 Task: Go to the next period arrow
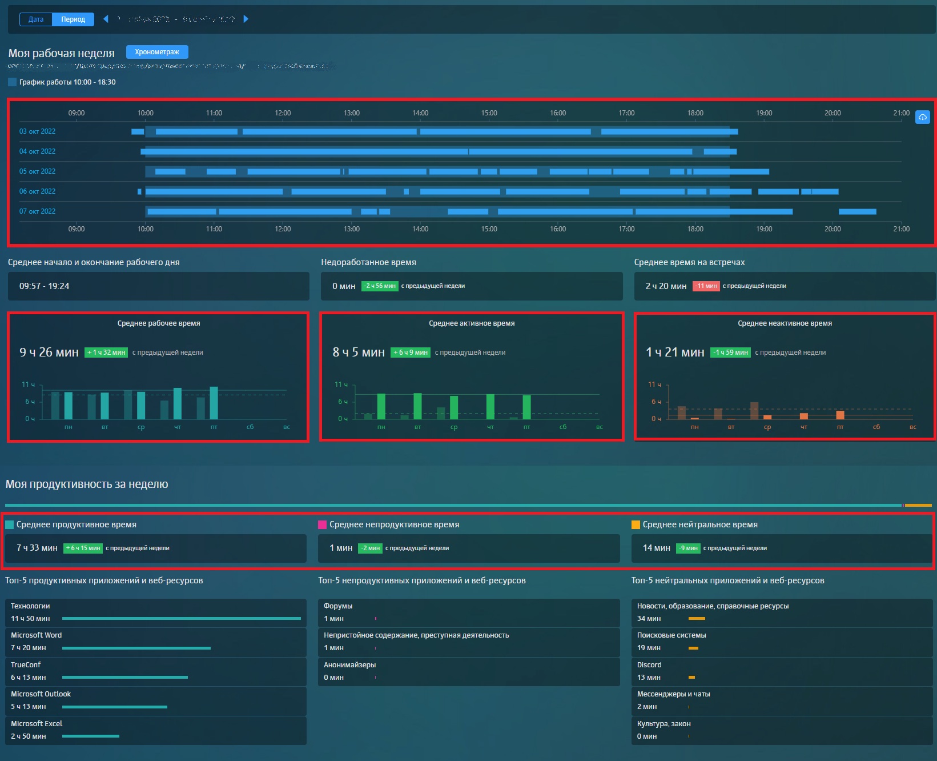pos(246,19)
